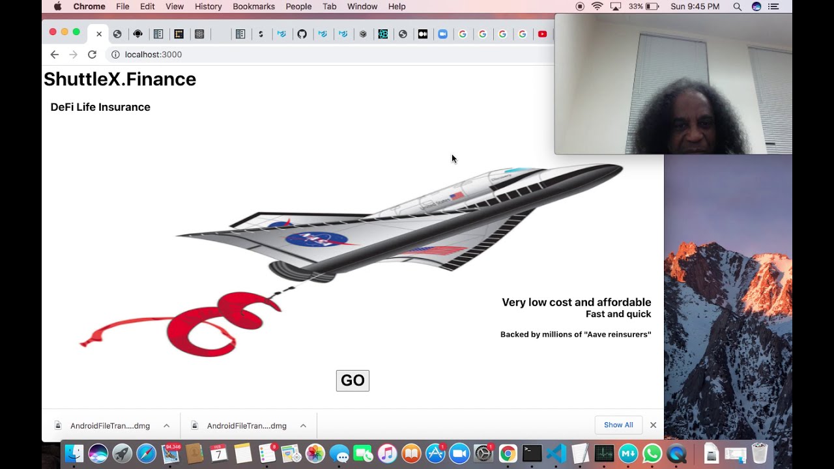Open the Edit menu
The image size is (834, 469).
(x=147, y=7)
